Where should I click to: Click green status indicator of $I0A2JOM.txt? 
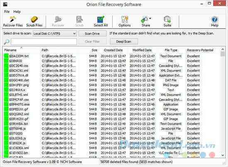(6, 56)
